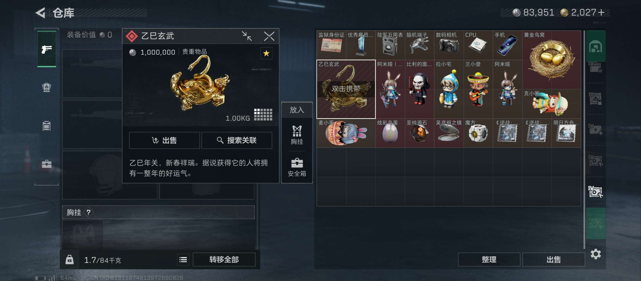Select the 黄金鸟窝 golden nest item

(552, 60)
